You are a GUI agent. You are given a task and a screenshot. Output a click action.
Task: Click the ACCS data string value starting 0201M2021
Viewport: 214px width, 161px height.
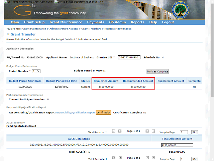(79, 145)
